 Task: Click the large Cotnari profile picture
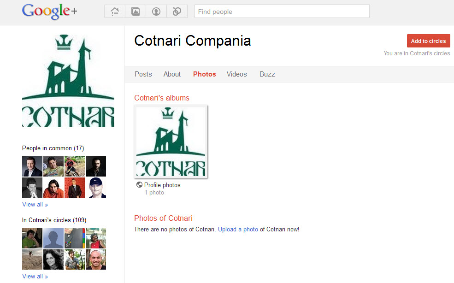click(x=68, y=81)
